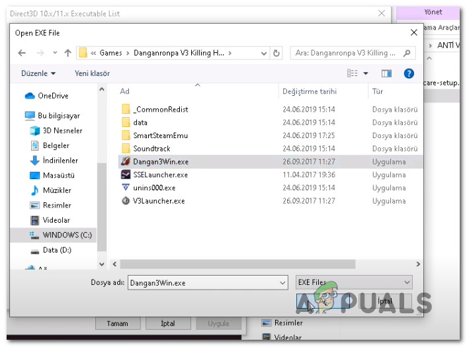Click Danganronpa V3 Killing H... breadcrumb
Viewport: 467px width, 347px height.
click(179, 53)
